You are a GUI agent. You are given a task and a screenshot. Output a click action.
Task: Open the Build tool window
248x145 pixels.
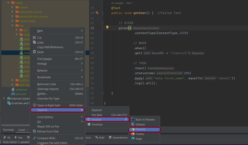coord(100,138)
